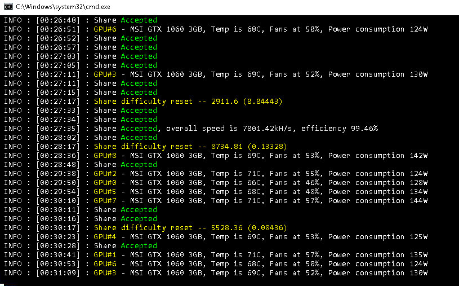Click the Share Accepted line at 00:27:33
This screenshot has width=459, height=286.
tap(81, 111)
